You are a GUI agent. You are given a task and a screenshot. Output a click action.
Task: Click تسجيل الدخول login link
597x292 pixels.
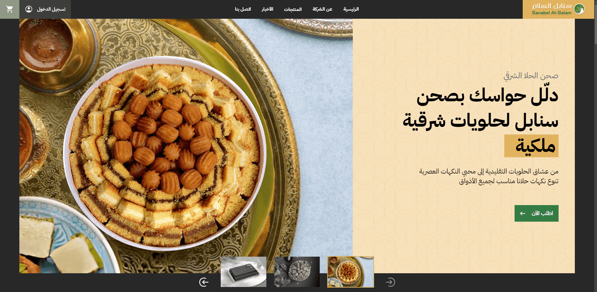click(51, 9)
